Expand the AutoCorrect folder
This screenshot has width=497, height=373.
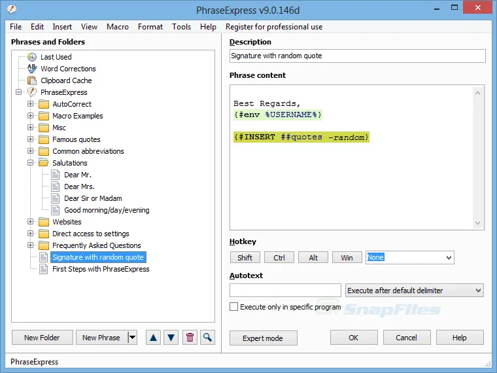click(31, 103)
